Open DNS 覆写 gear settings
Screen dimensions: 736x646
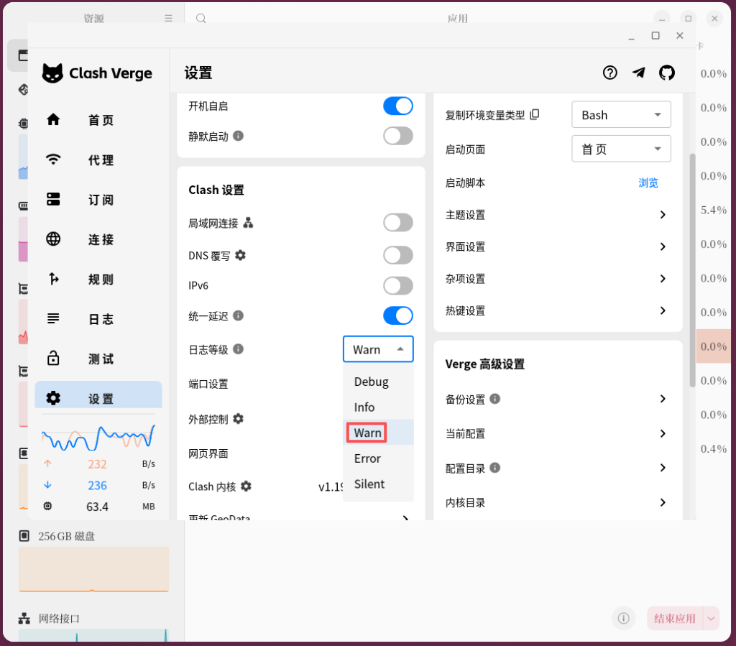(x=240, y=255)
